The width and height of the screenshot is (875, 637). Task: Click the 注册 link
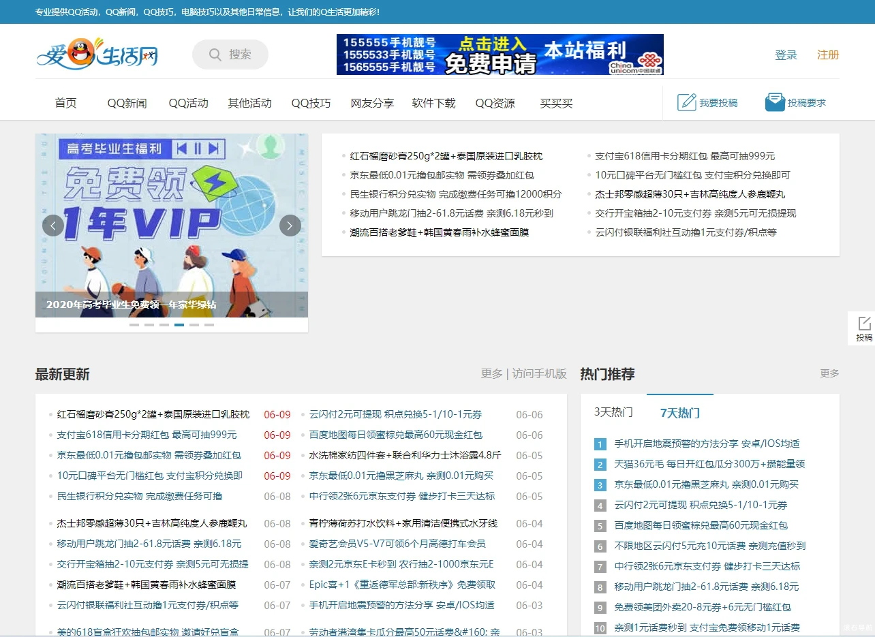tap(828, 55)
